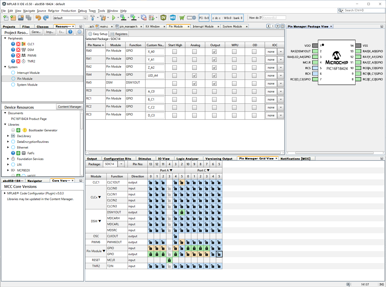Click the green plus beside FatFs
Screen dimensions: 386x287
coord(18,153)
